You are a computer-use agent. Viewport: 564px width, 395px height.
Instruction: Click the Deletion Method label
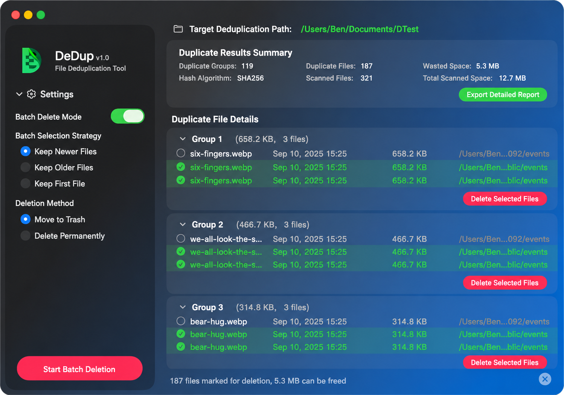(x=44, y=203)
